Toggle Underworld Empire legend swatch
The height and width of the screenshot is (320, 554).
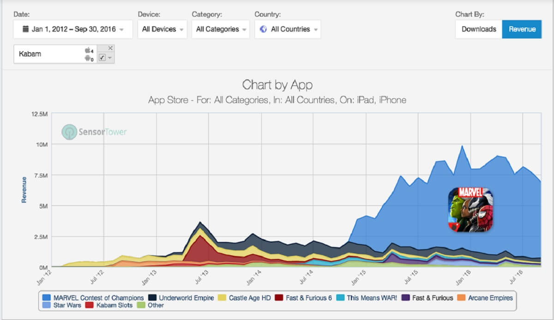click(151, 298)
